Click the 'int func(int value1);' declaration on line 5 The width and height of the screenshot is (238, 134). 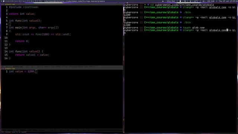tap(25, 21)
